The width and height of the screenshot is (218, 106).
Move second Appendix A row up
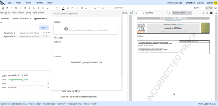pos(44,36)
